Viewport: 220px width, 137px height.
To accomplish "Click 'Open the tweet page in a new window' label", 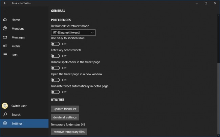I will [76, 74].
